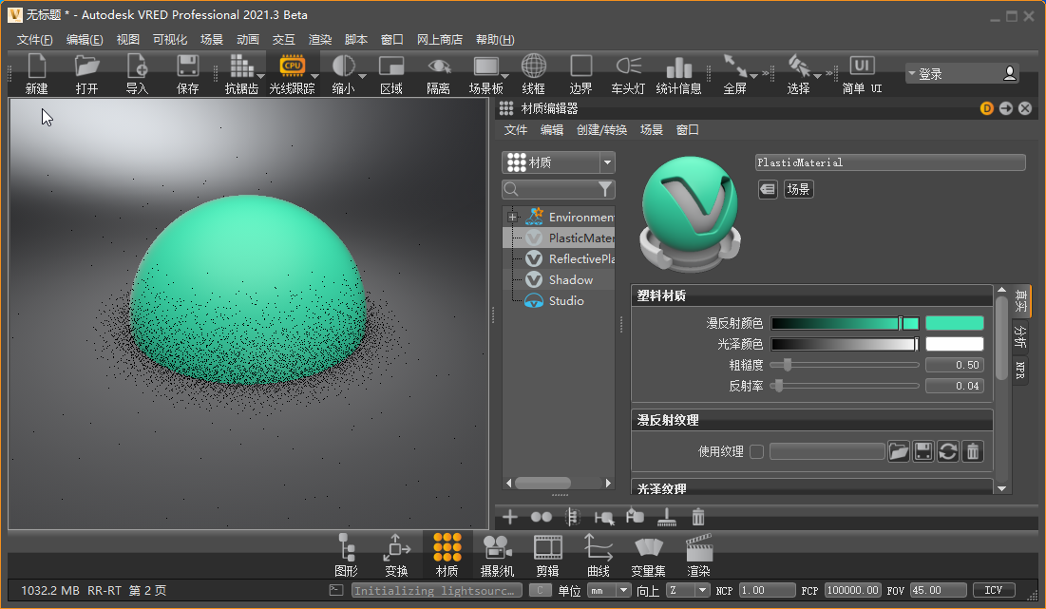The height and width of the screenshot is (609, 1046).
Task: Click delete trash icon in material toolbar
Action: point(697,517)
